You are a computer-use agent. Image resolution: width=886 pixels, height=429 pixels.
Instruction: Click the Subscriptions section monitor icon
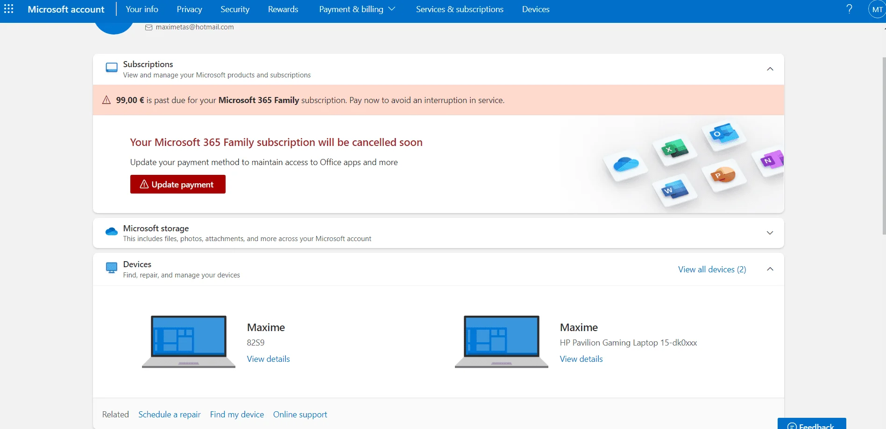pyautogui.click(x=112, y=68)
